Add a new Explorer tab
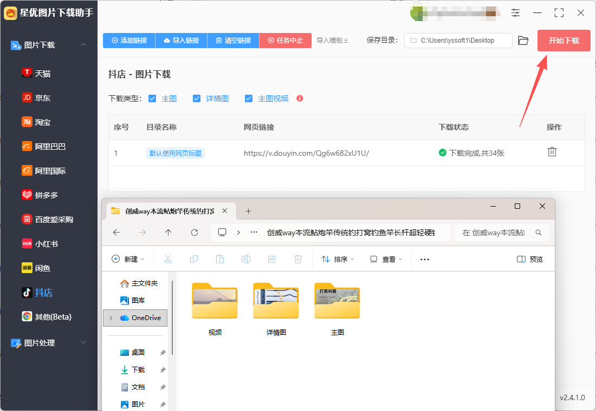 point(248,211)
